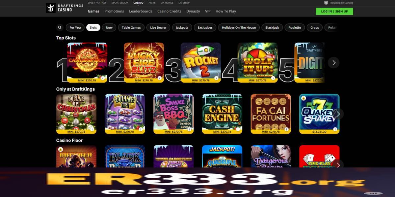Open the Cash Eruption slot thumbnail
This screenshot has height=197, width=395.
click(87, 62)
